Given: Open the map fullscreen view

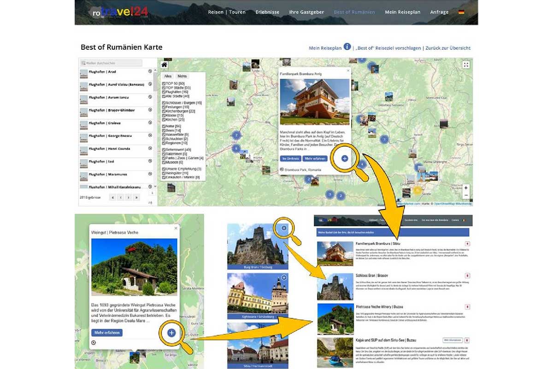Looking at the screenshot, I should click(x=466, y=65).
